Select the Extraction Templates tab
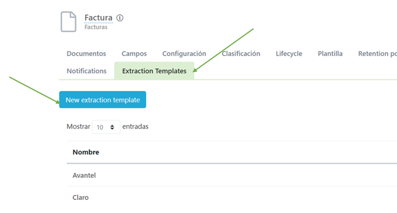The width and height of the screenshot is (397, 213). tap(154, 71)
